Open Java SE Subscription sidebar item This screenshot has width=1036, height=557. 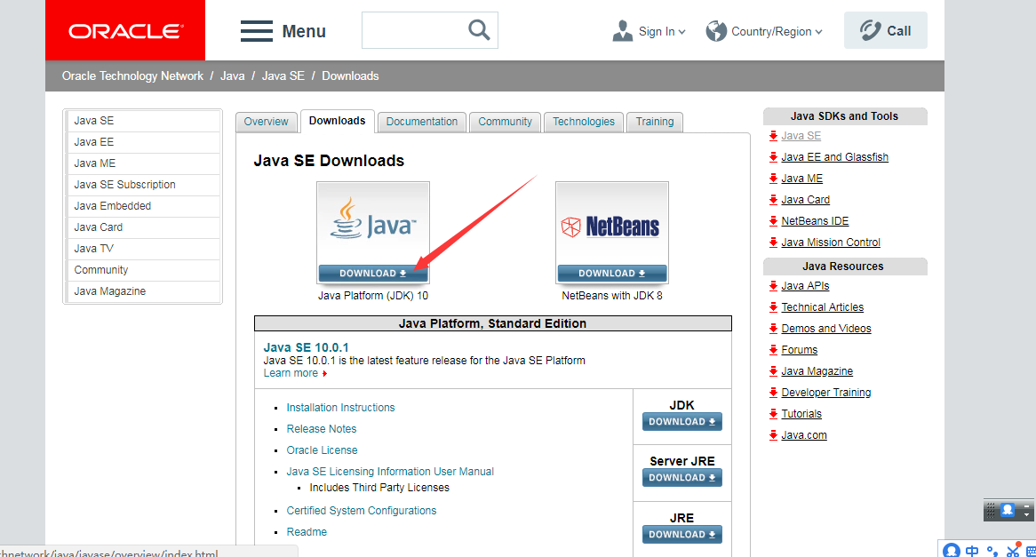143,185
